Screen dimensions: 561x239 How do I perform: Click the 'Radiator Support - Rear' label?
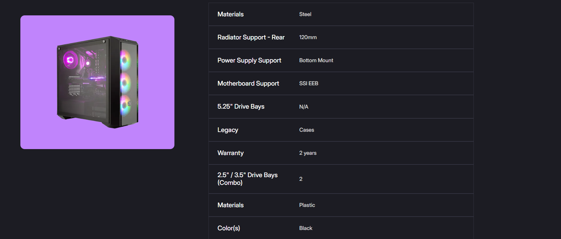point(251,37)
